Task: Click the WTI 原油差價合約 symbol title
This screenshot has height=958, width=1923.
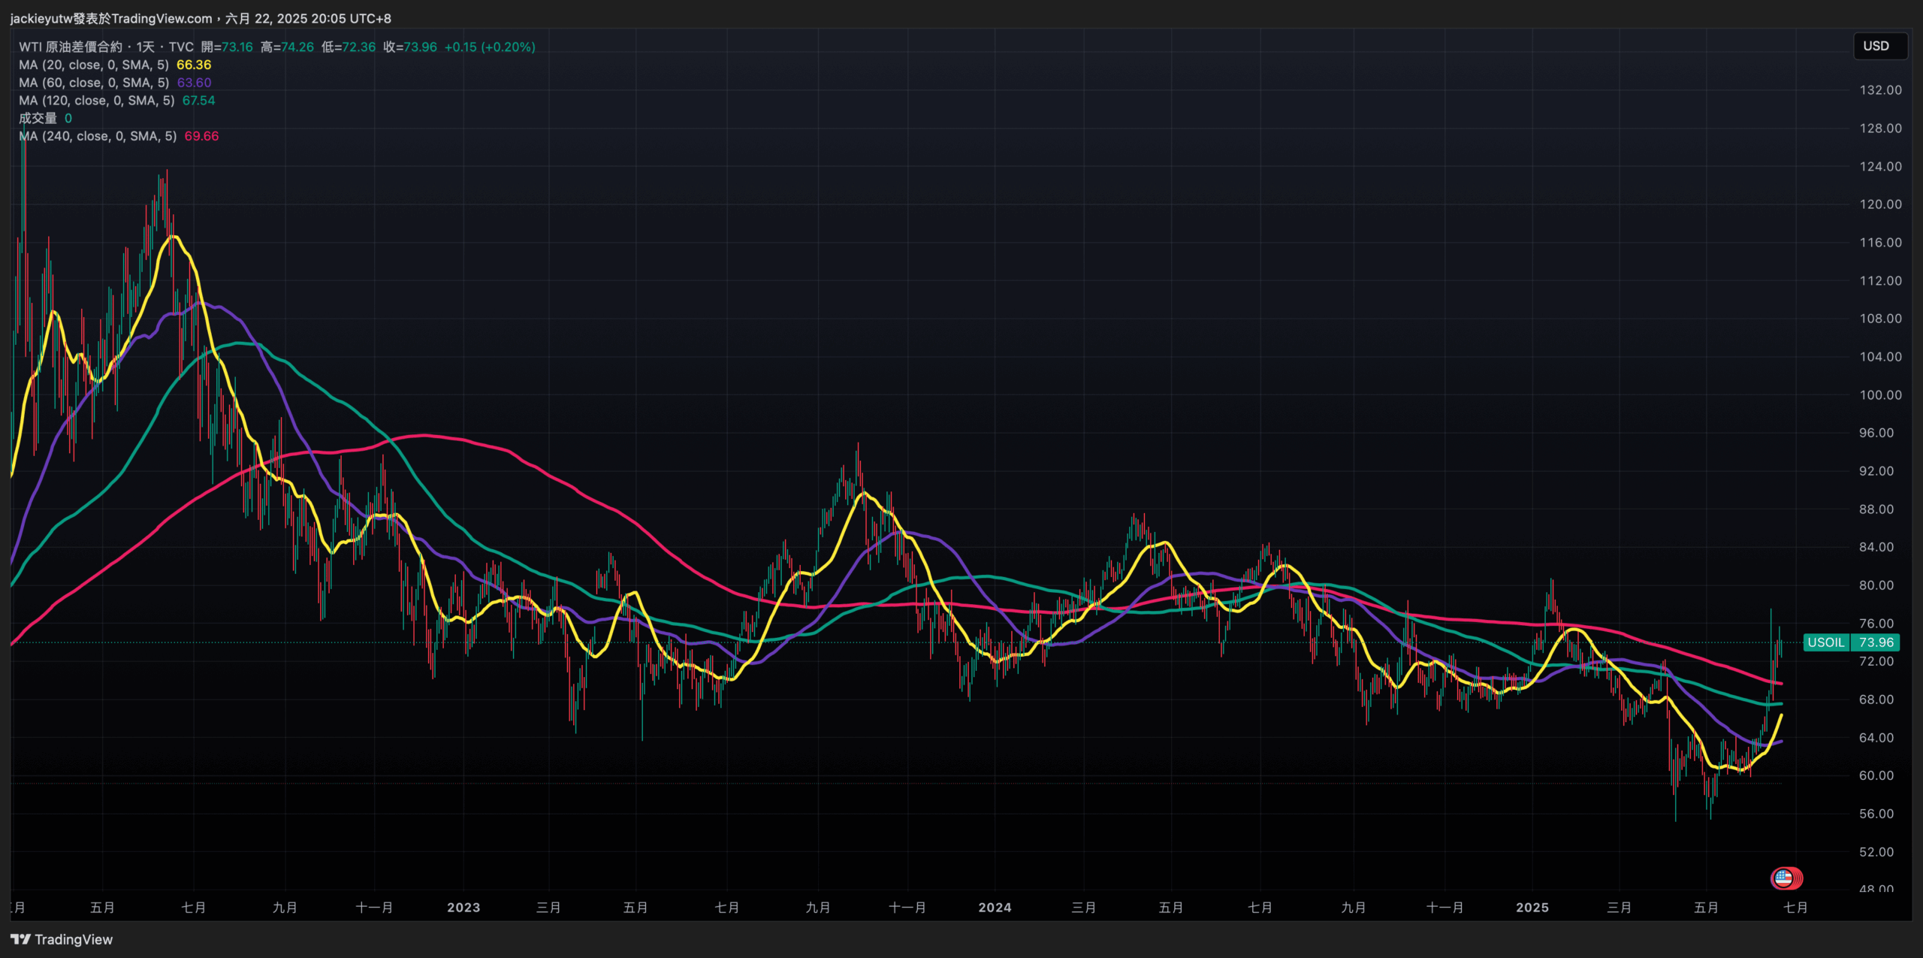Action: (x=71, y=47)
